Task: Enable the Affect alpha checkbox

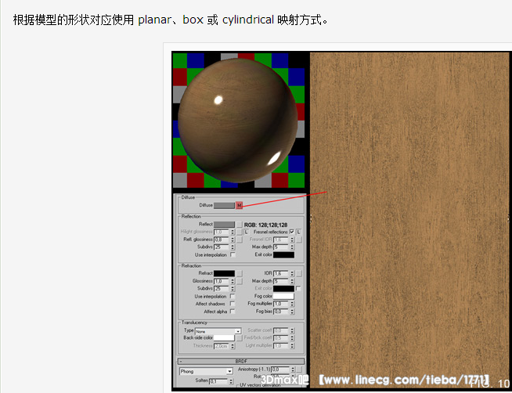Action: click(233, 312)
